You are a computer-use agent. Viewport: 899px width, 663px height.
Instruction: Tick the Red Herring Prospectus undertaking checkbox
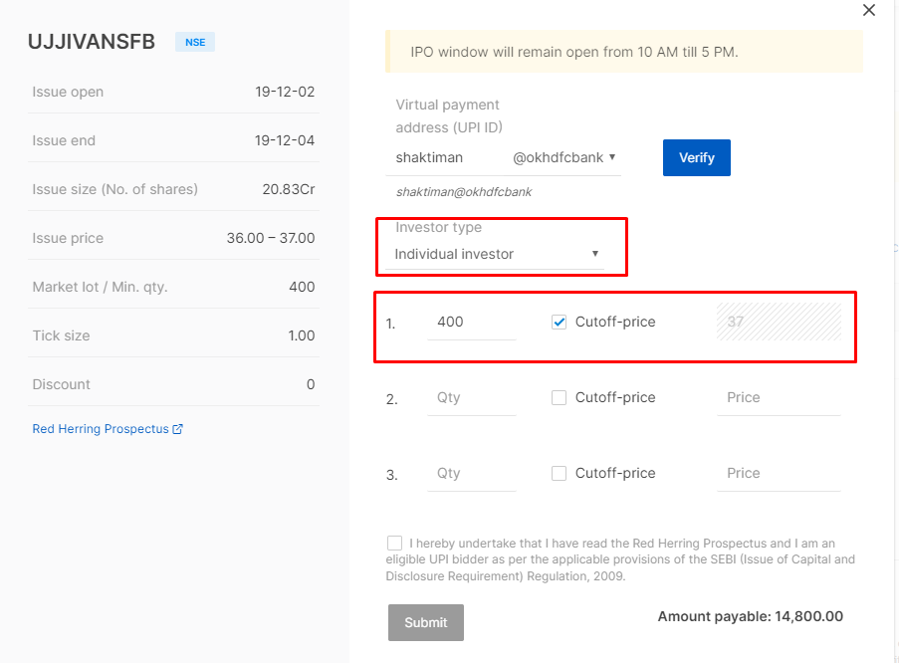394,544
